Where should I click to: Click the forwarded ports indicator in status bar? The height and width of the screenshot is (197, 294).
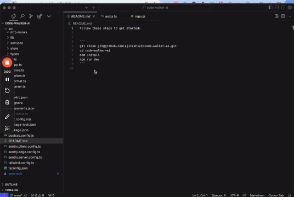coord(51,195)
